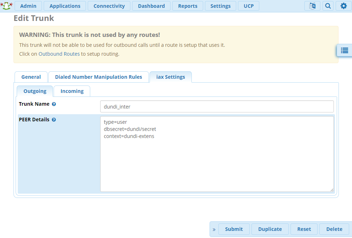Viewport: 352px width, 238px height.
Task: Open the Admin menu
Action: tap(28, 6)
